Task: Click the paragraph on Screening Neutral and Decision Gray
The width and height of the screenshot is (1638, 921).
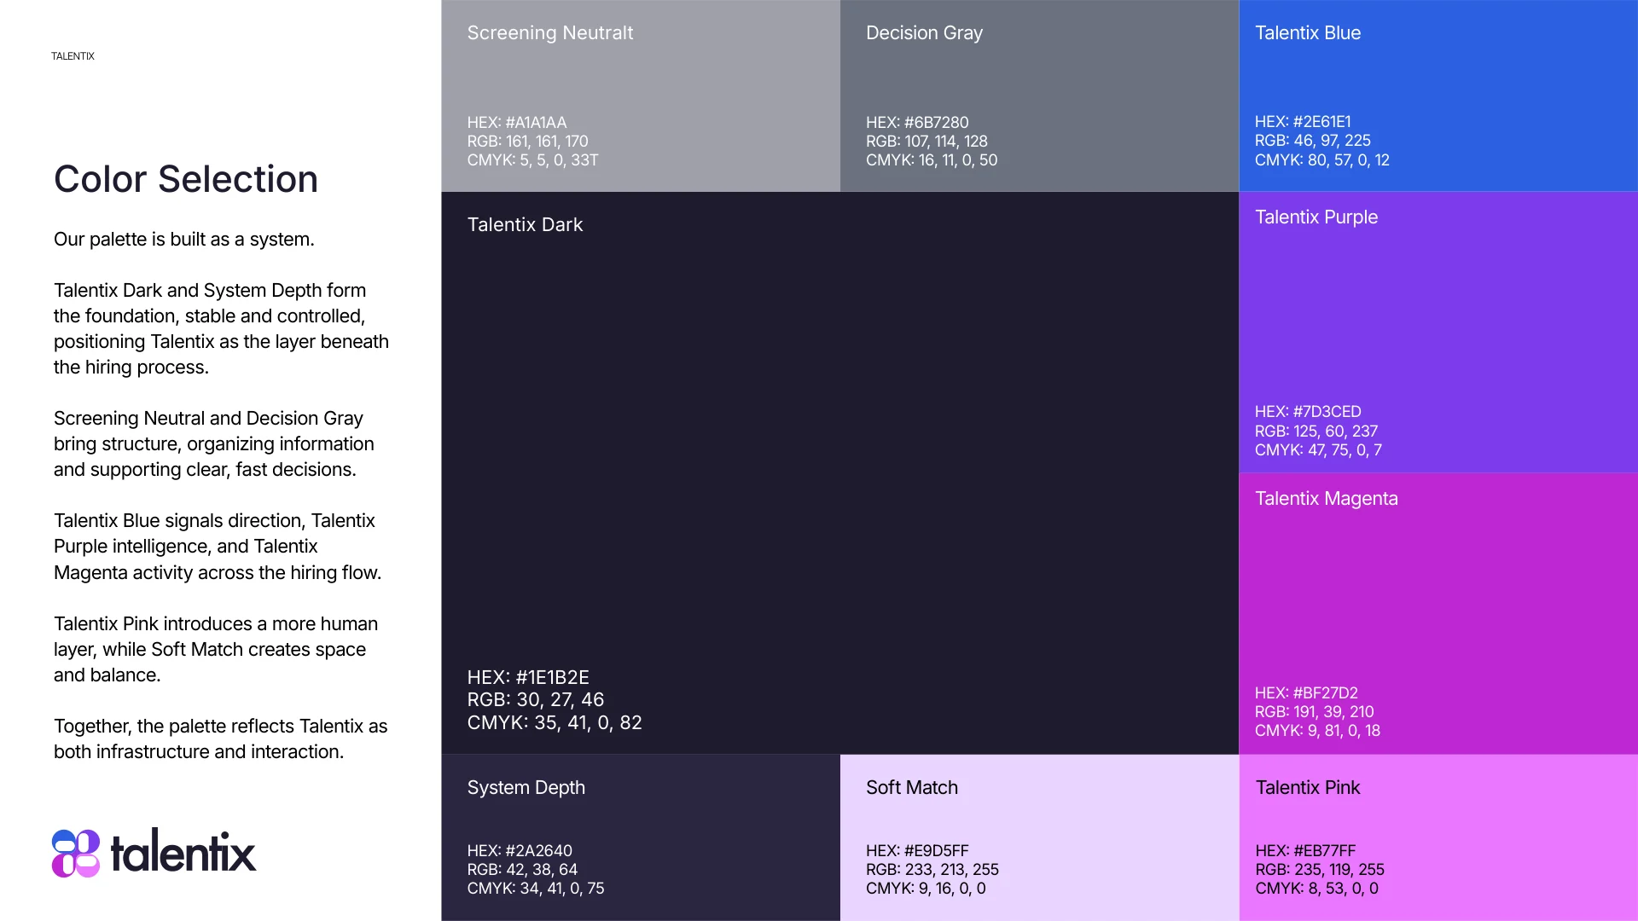Action: click(x=214, y=444)
